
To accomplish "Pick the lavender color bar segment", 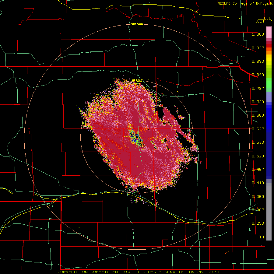I will coord(269,97).
